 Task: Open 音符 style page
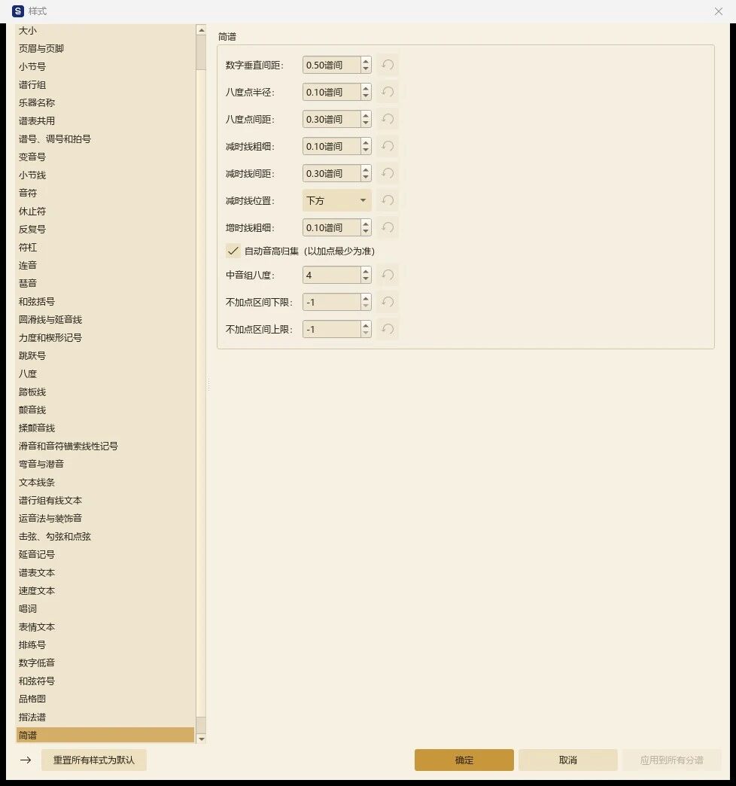[105, 193]
